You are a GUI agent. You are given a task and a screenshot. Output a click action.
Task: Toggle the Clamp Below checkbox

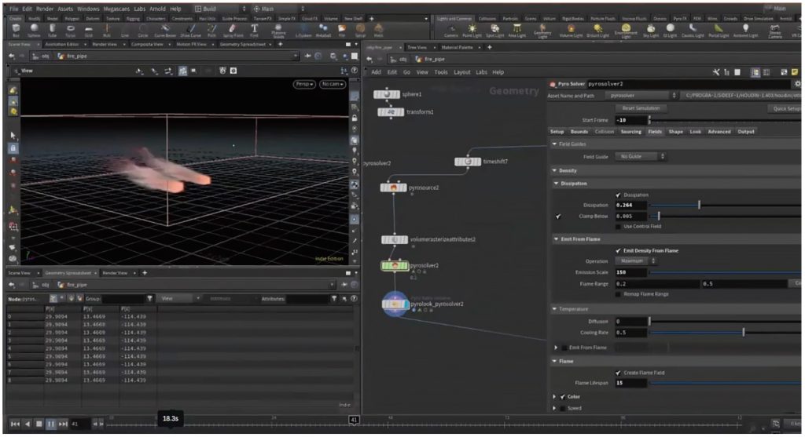tap(558, 217)
